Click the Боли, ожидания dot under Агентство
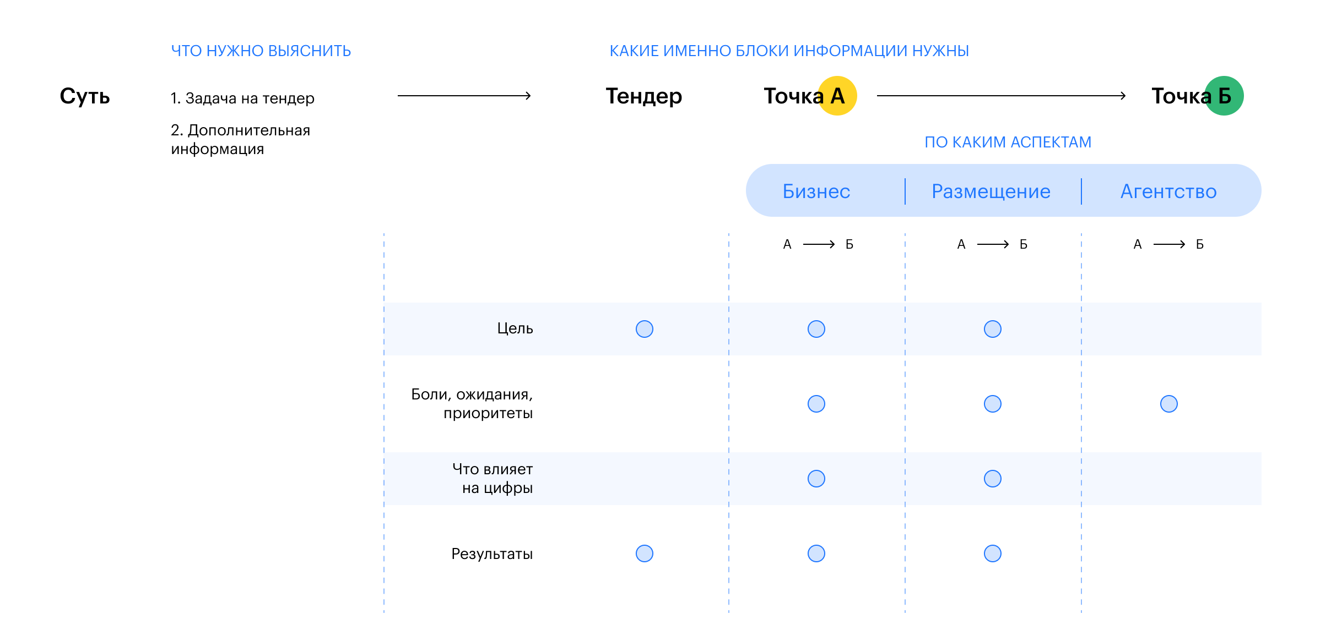The width and height of the screenshot is (1342, 636). click(x=1169, y=404)
